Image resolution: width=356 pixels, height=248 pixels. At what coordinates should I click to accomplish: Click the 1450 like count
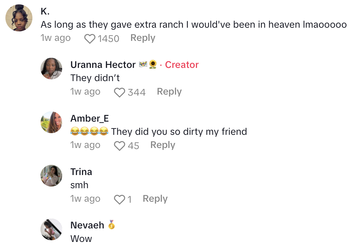tap(108, 39)
